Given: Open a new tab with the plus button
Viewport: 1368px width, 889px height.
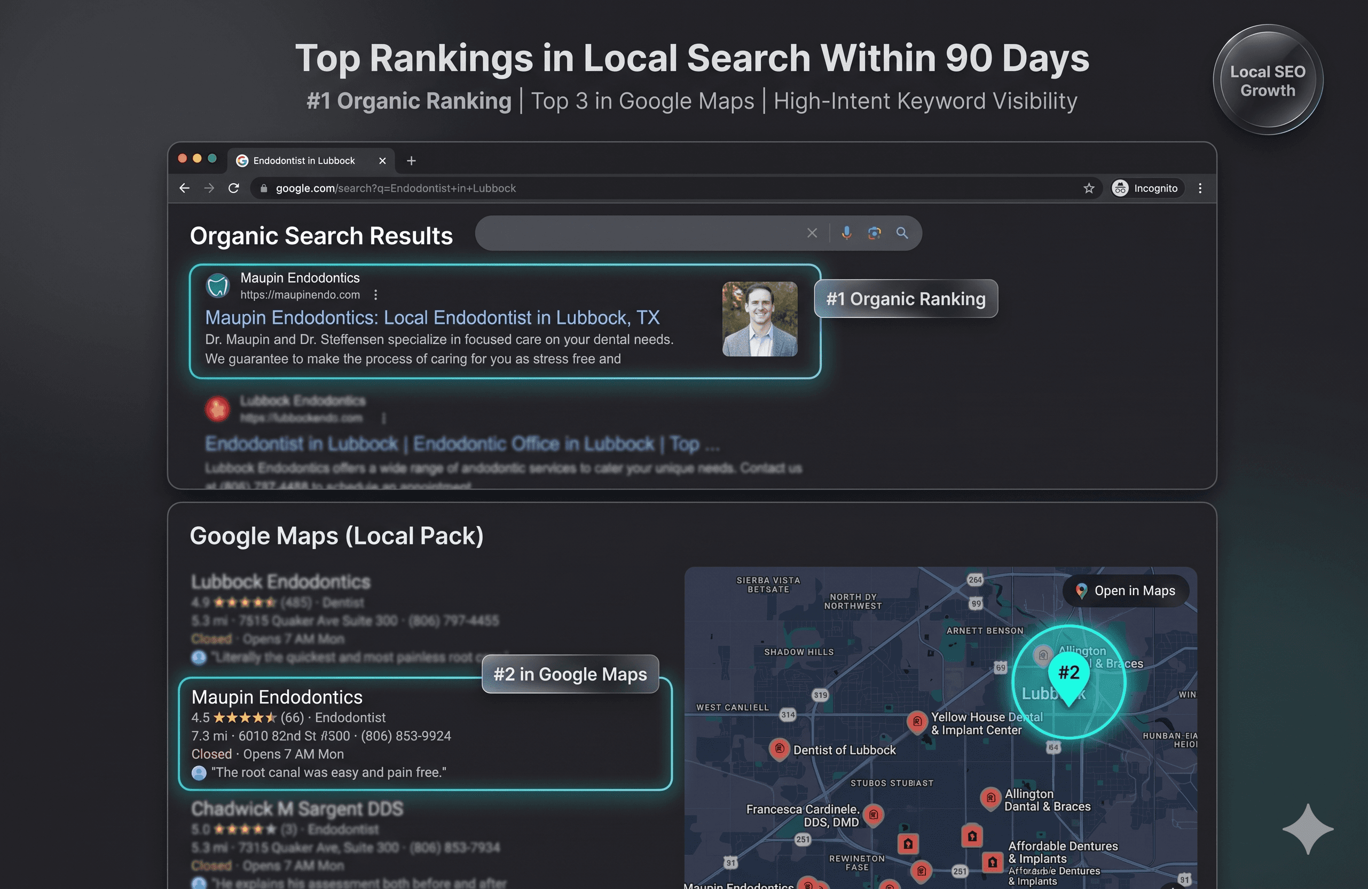Looking at the screenshot, I should pos(411,160).
